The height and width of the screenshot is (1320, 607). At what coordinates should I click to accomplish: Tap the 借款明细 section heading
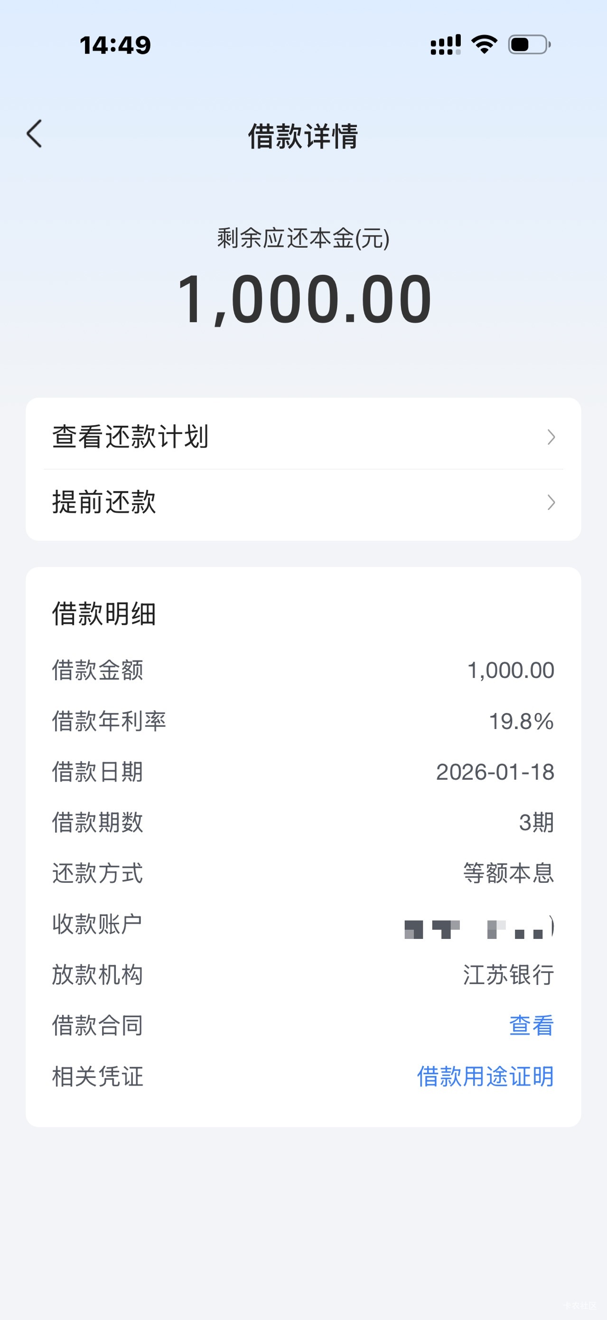pos(104,614)
